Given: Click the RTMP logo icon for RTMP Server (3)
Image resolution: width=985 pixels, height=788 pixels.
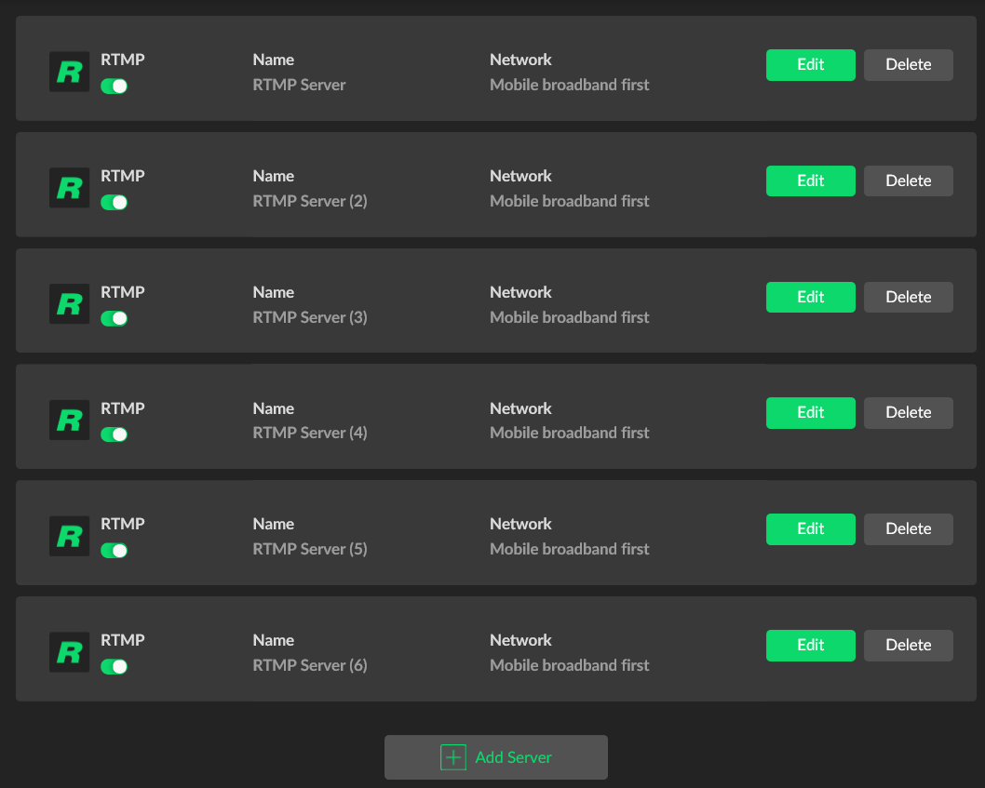Looking at the screenshot, I should pyautogui.click(x=69, y=304).
